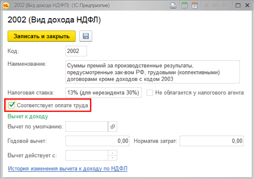
Task: Click the M- memory subtract button
Action: click(x=226, y=6)
